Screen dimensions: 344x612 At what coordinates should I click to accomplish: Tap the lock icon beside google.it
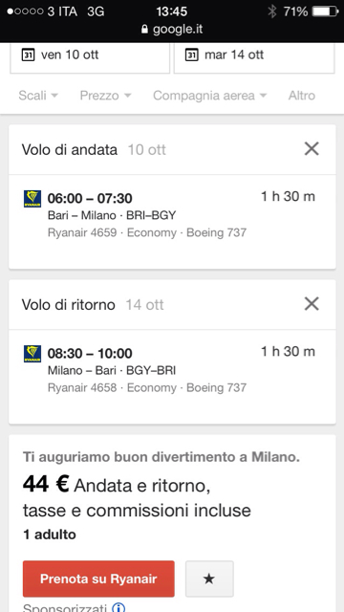point(144,30)
